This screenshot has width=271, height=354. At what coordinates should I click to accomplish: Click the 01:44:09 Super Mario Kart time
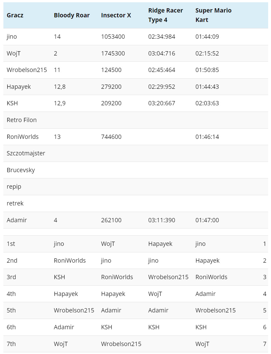point(207,37)
